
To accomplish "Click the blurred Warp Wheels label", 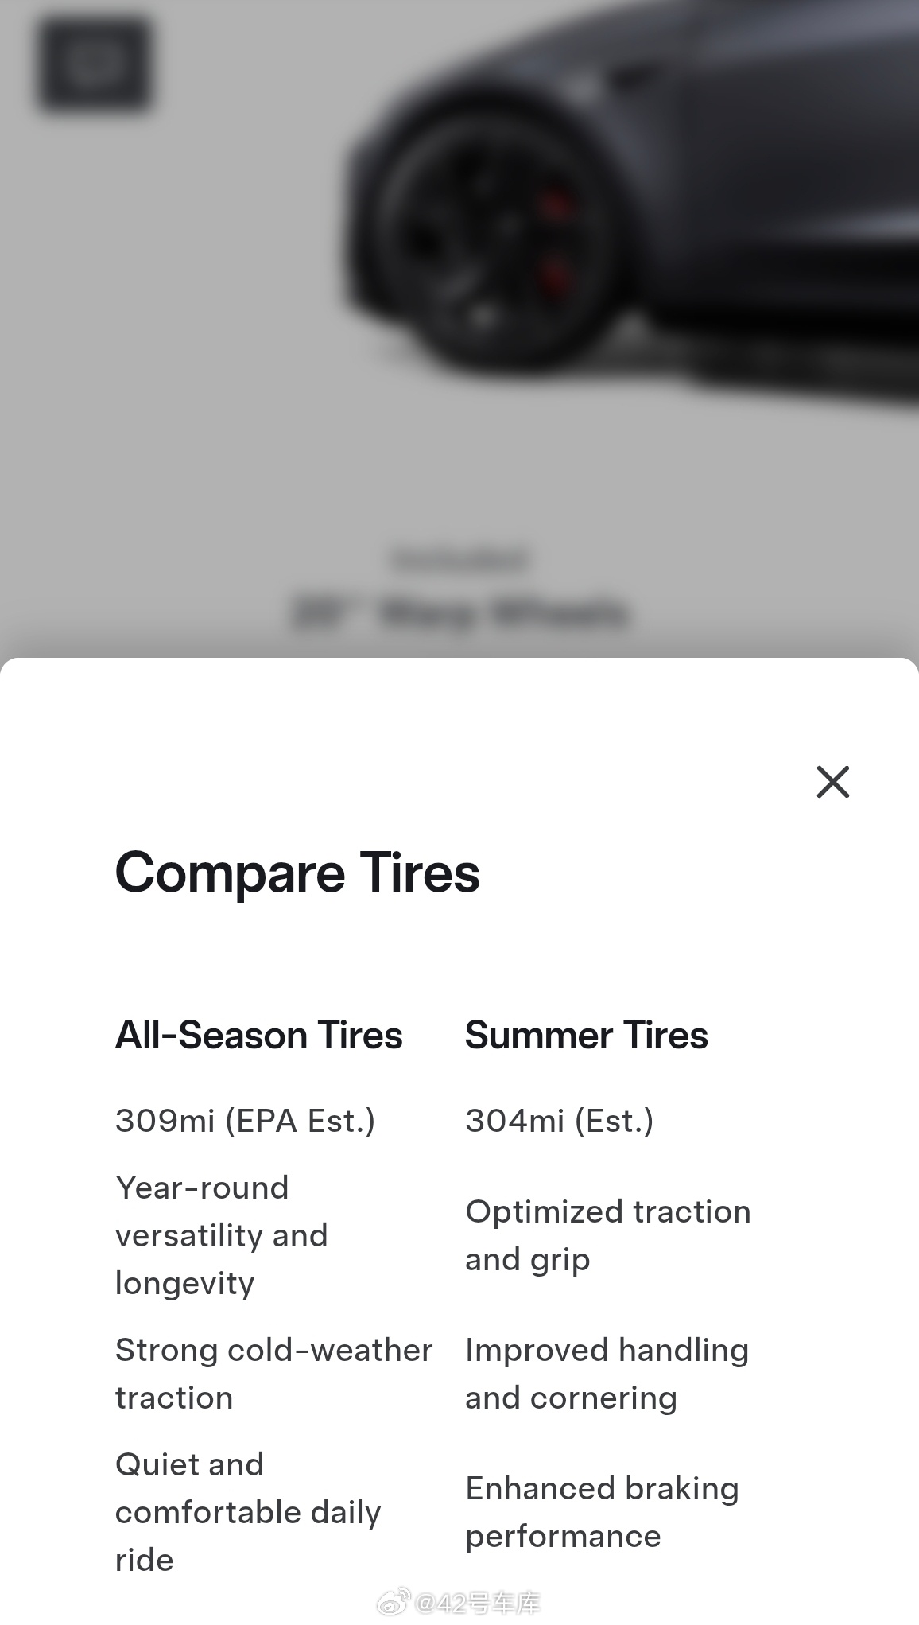I will click(x=459, y=611).
